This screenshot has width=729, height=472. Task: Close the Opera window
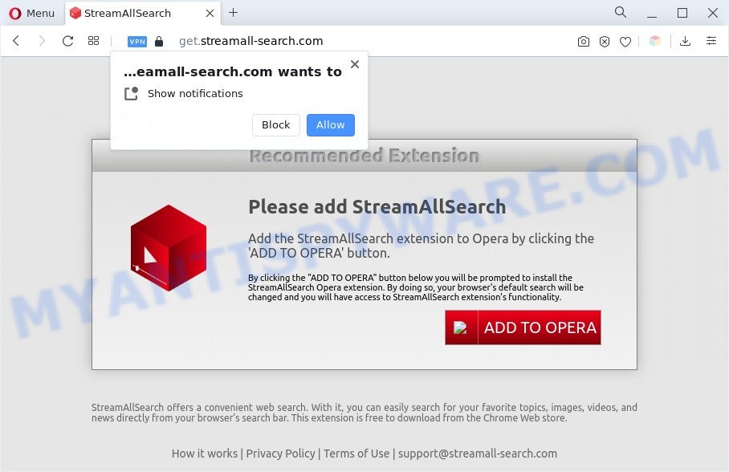(x=713, y=13)
